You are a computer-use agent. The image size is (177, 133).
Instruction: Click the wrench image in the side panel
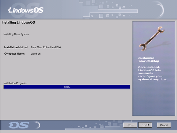(x=152, y=39)
